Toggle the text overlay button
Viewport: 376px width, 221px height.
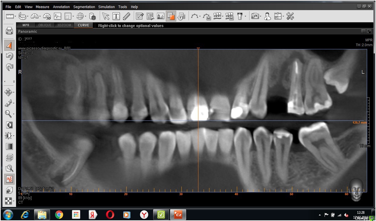coord(9,179)
